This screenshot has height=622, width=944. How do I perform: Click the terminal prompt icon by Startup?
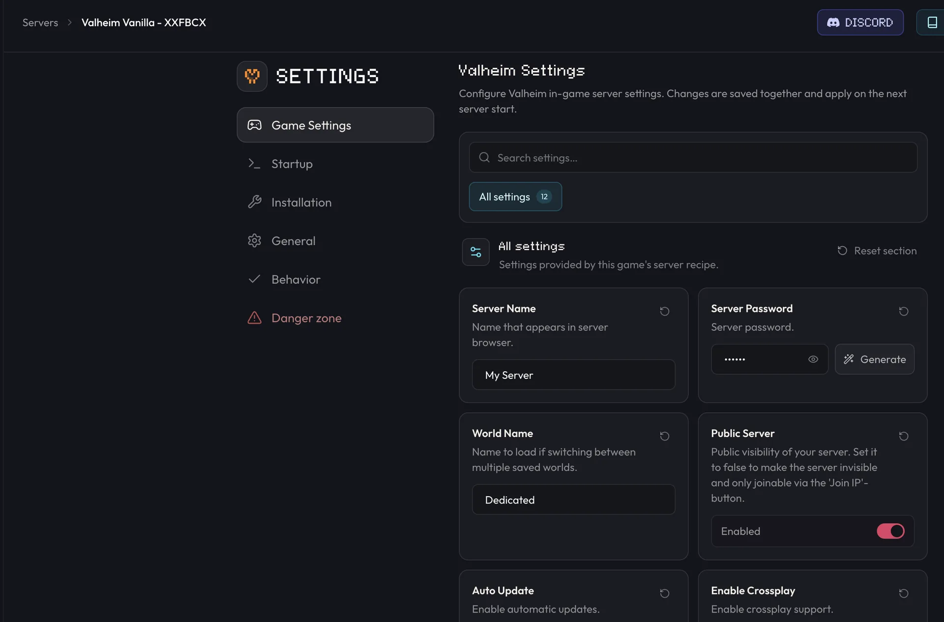pyautogui.click(x=254, y=163)
